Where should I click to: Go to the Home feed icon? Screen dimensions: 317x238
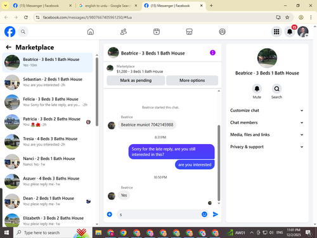click(x=91, y=32)
